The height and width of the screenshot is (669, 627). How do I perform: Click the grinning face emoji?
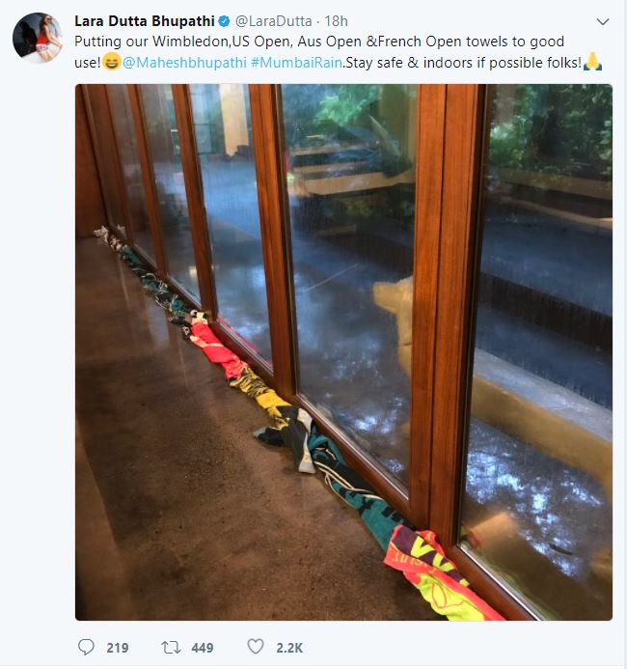(112, 63)
